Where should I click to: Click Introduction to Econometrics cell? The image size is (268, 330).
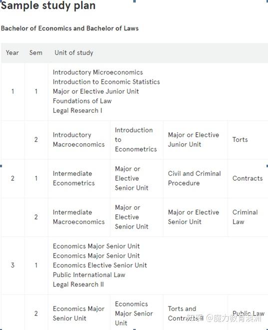pyautogui.click(x=136, y=140)
